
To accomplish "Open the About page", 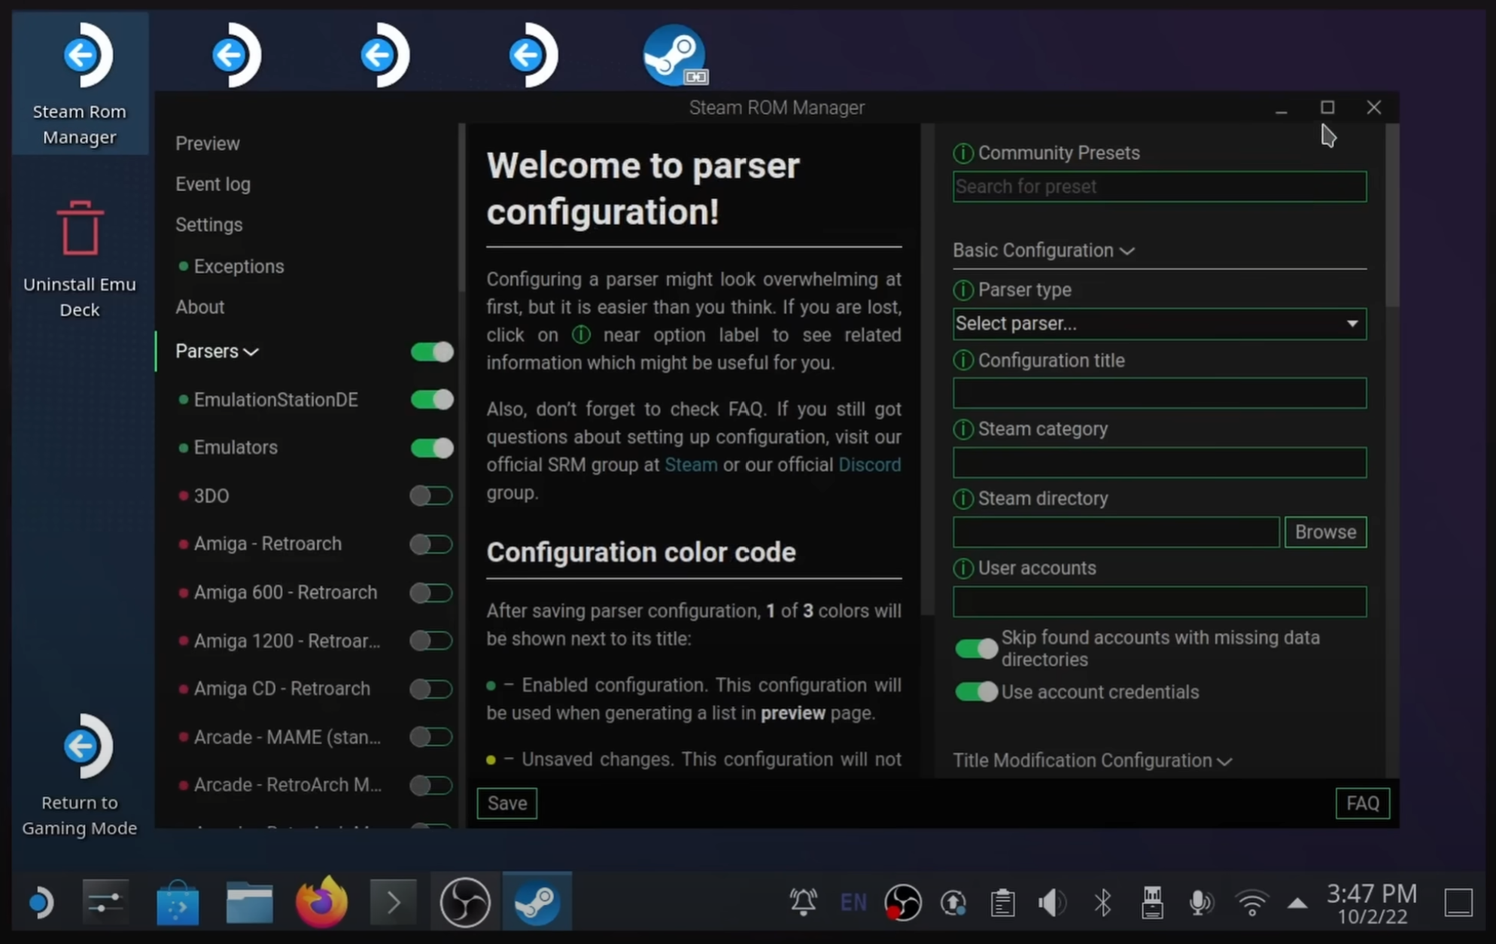I will tap(200, 307).
